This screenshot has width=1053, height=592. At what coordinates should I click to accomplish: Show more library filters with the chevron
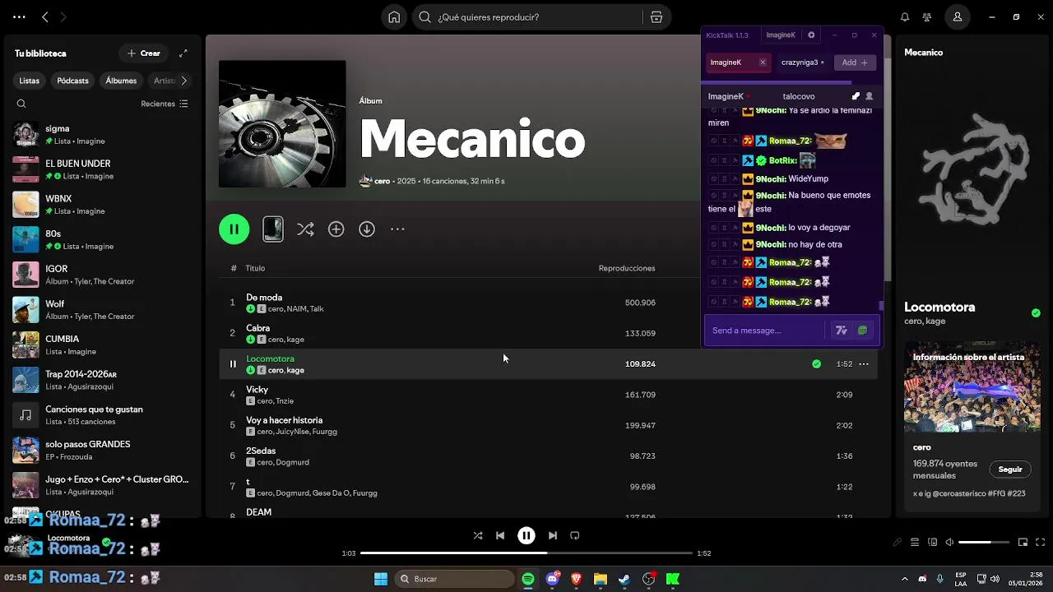click(x=183, y=81)
